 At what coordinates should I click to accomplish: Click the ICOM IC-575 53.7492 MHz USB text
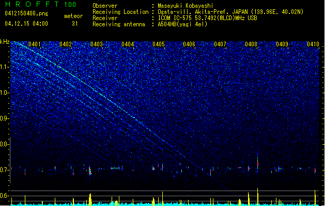(x=207, y=18)
